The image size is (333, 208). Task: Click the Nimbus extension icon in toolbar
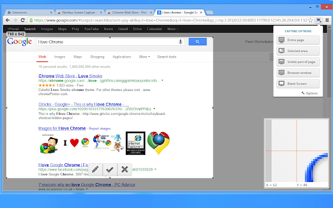point(318,20)
